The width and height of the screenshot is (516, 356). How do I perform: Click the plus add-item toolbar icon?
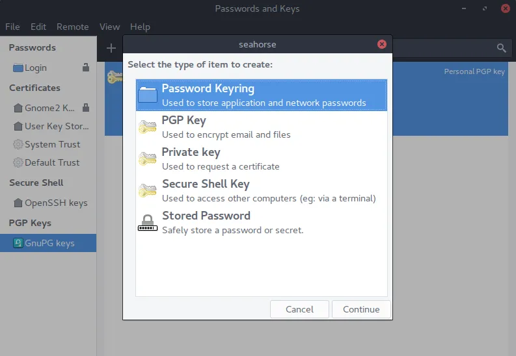click(111, 48)
